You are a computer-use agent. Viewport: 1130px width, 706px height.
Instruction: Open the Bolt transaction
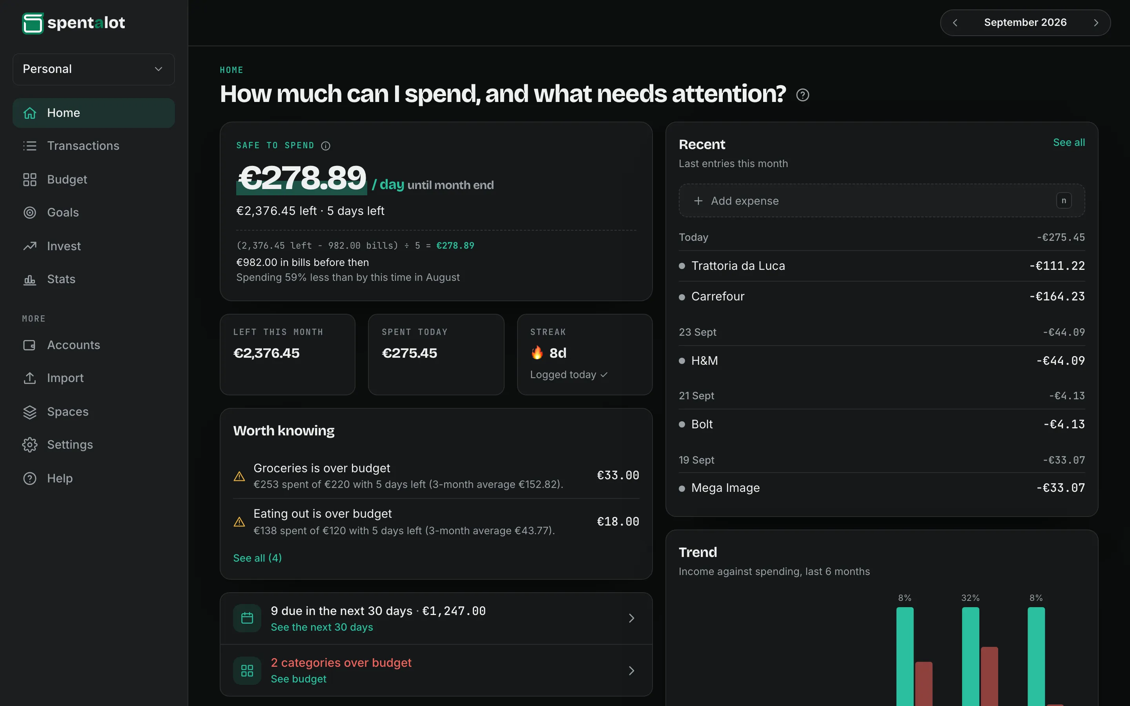point(881,424)
